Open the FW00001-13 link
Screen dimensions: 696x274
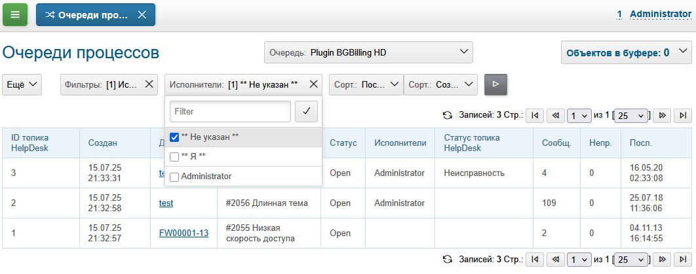pyautogui.click(x=184, y=233)
